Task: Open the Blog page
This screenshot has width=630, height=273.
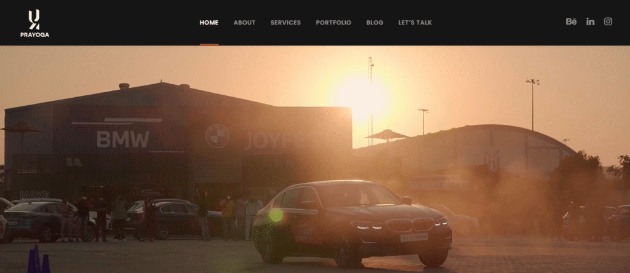Action: coord(375,23)
